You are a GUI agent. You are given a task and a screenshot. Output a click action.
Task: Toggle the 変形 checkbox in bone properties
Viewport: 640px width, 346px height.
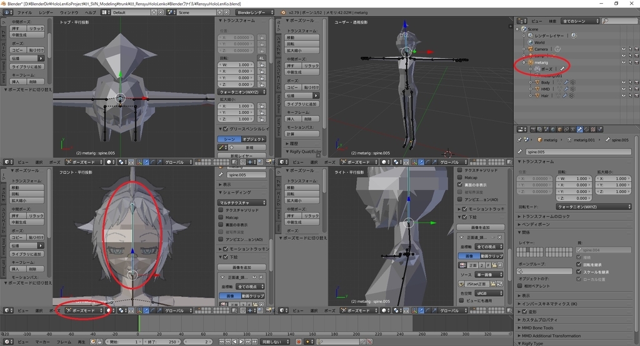pos(525,312)
